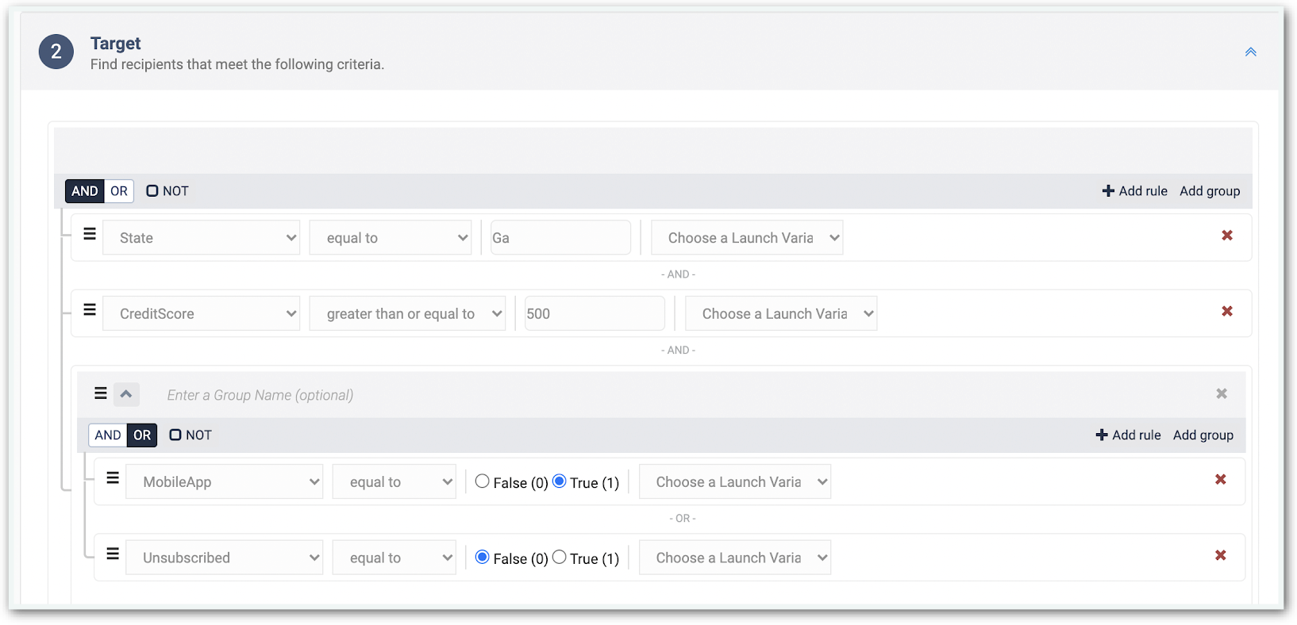Delete the Unsubscribed rule with the red X
This screenshot has height=625, width=1297.
click(1221, 556)
